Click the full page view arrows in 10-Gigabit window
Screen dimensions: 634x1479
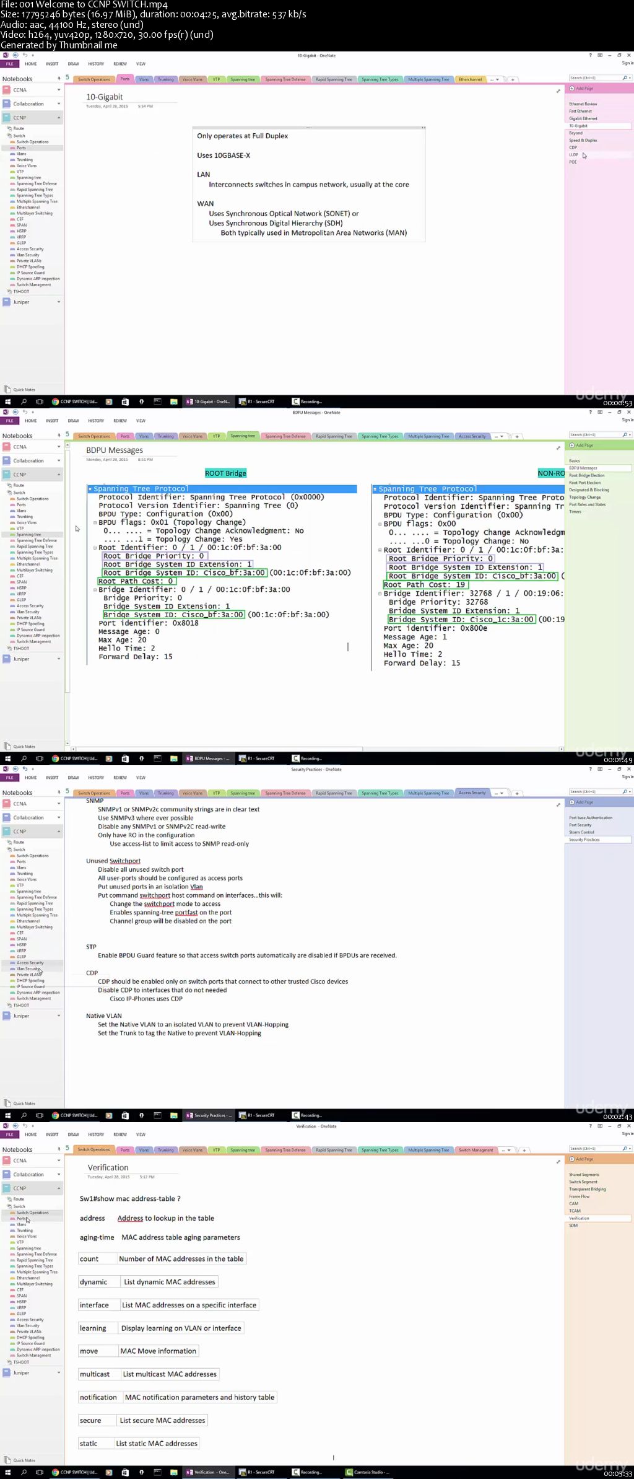click(558, 91)
